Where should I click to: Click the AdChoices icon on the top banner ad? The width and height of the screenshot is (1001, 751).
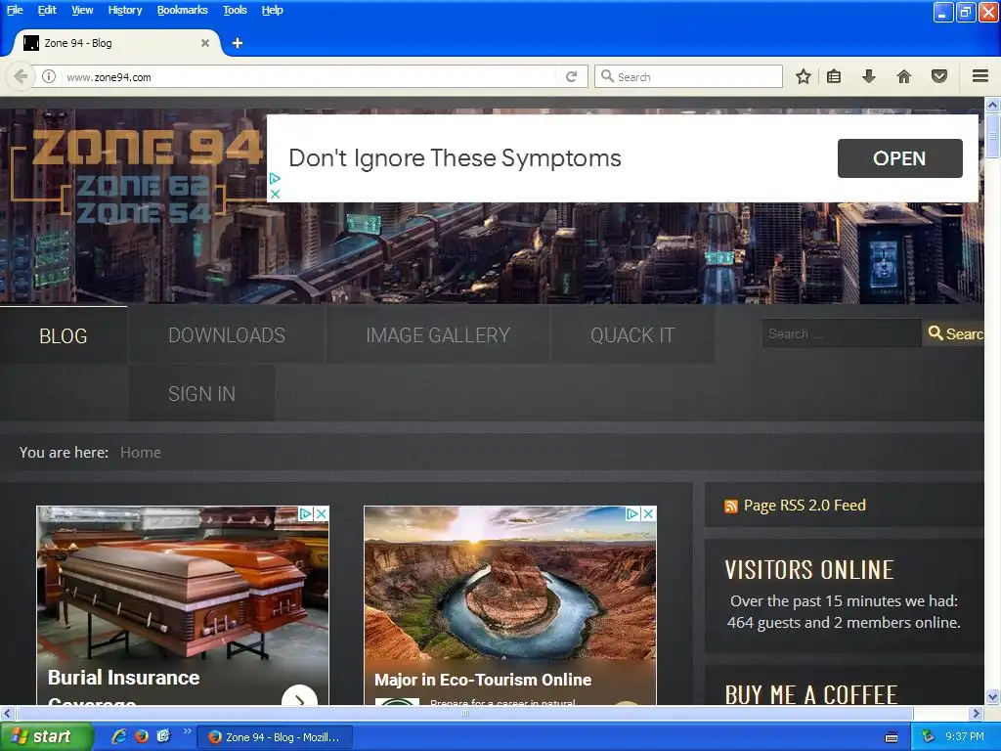click(x=275, y=178)
